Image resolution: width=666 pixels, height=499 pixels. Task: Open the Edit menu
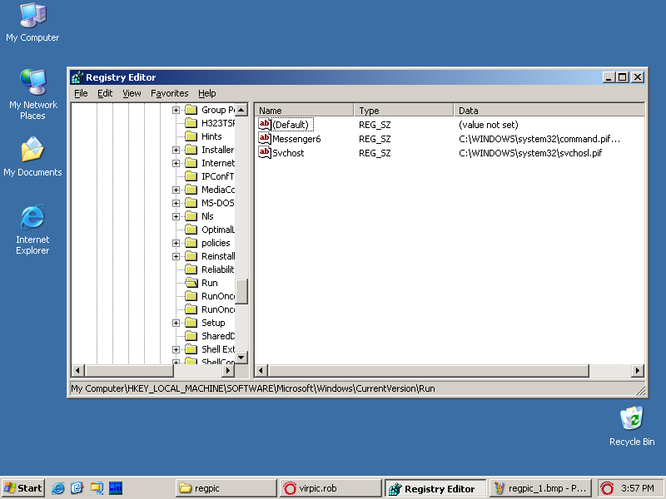(105, 93)
